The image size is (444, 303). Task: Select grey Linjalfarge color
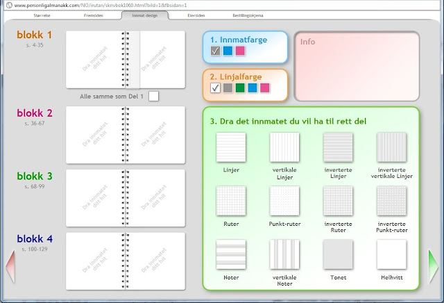point(228,88)
